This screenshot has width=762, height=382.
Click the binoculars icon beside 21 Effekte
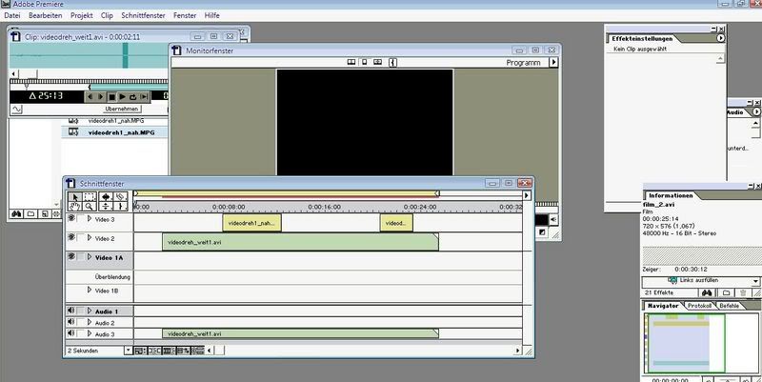coord(707,292)
